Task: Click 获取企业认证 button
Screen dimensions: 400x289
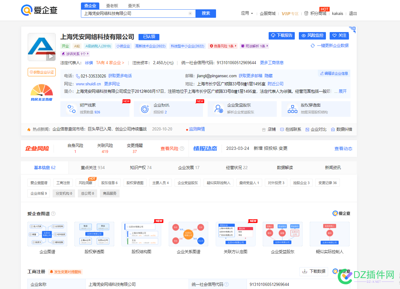Action: point(42,72)
